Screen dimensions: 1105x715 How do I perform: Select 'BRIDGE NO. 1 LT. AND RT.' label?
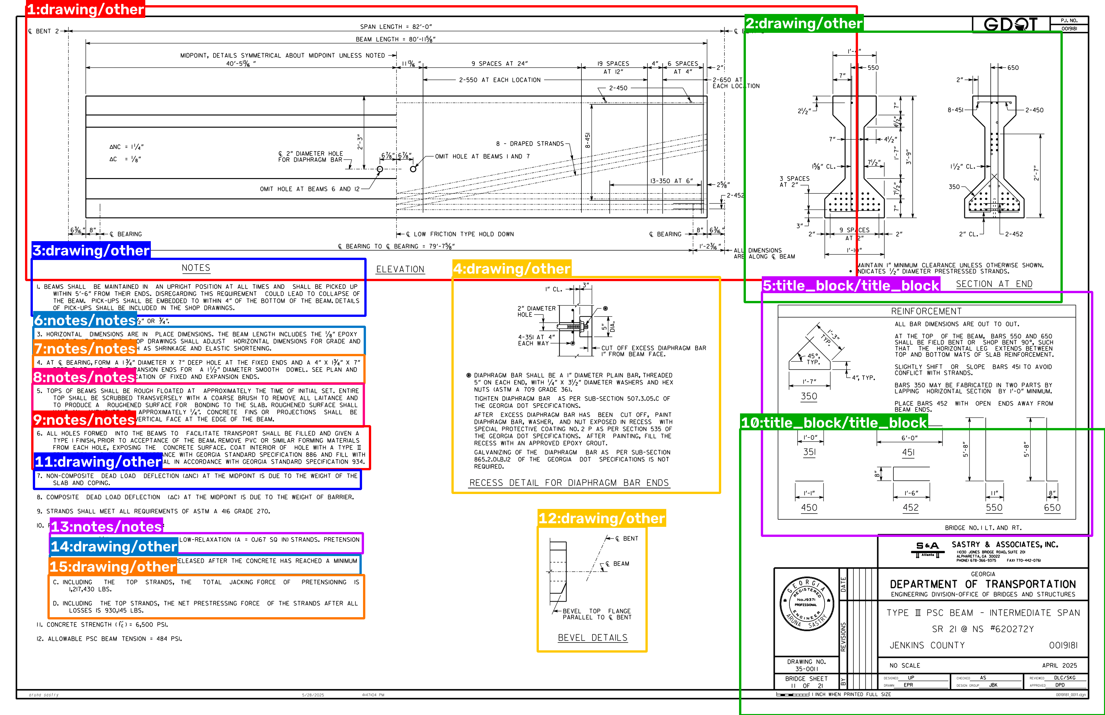pos(983,528)
